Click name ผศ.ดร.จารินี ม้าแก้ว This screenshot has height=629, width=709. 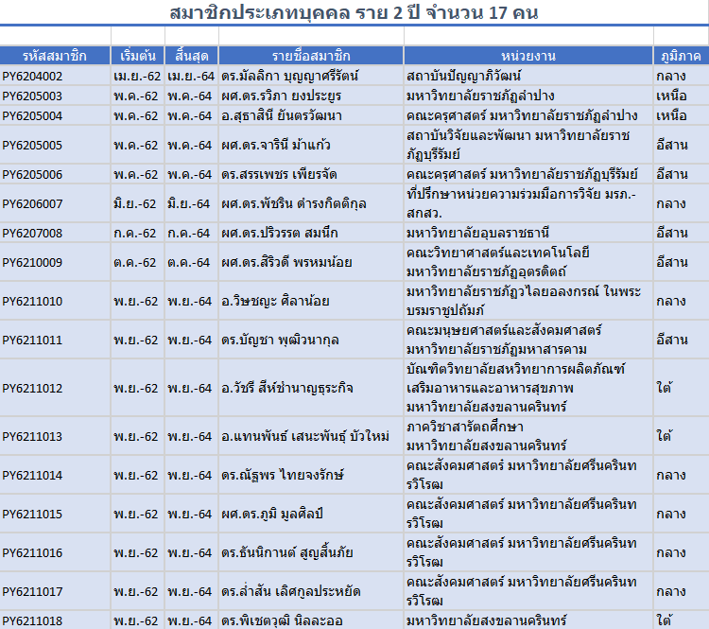276,146
